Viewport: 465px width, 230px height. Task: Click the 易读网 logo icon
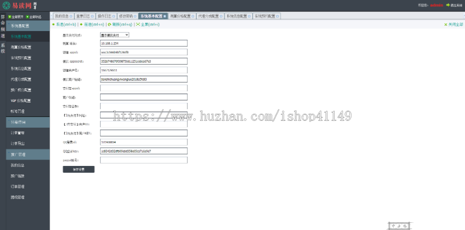pos(6,5)
